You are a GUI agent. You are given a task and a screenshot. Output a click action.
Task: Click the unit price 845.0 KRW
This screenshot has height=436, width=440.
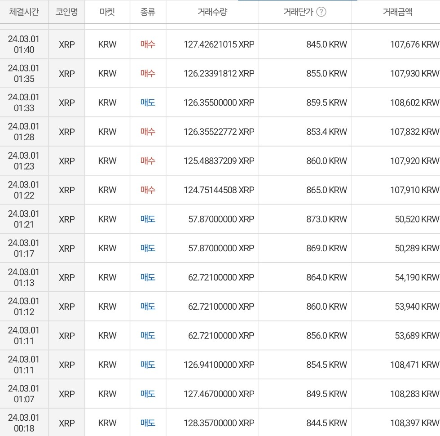(327, 44)
